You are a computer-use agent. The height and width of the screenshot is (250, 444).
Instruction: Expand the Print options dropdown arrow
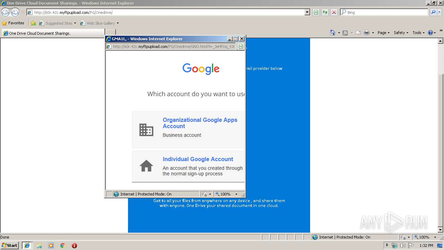coord(373,33)
